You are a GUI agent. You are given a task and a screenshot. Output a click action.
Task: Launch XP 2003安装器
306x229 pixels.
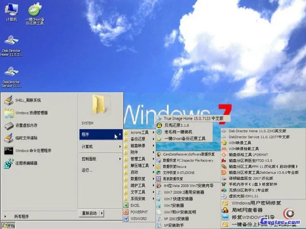tap(188, 219)
